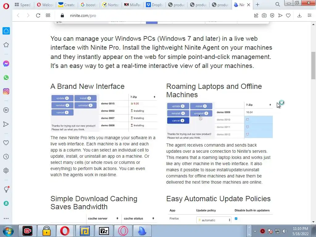This screenshot has width=316, height=237.
Task: Open the red Opera taskbar icon
Action: 65,231
